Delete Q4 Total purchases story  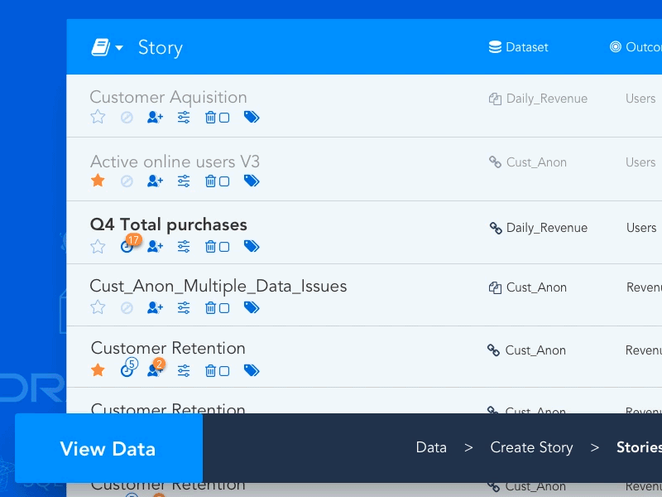point(210,246)
